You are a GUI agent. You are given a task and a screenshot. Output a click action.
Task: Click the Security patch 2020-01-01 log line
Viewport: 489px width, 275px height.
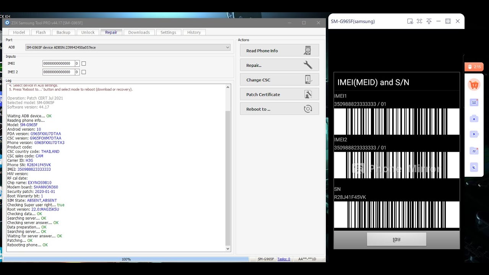[x=31, y=191]
